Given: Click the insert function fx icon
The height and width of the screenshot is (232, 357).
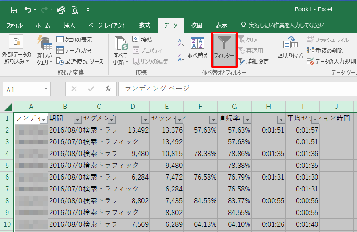Looking at the screenshot, I should coord(108,89).
